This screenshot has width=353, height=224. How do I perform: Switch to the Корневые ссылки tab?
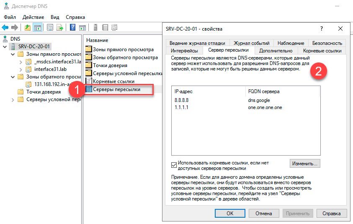[322, 51]
